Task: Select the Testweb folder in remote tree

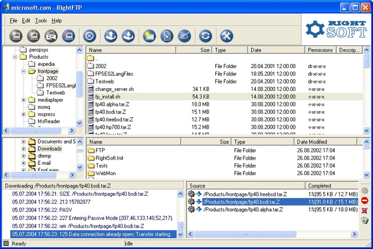Action: point(56,93)
